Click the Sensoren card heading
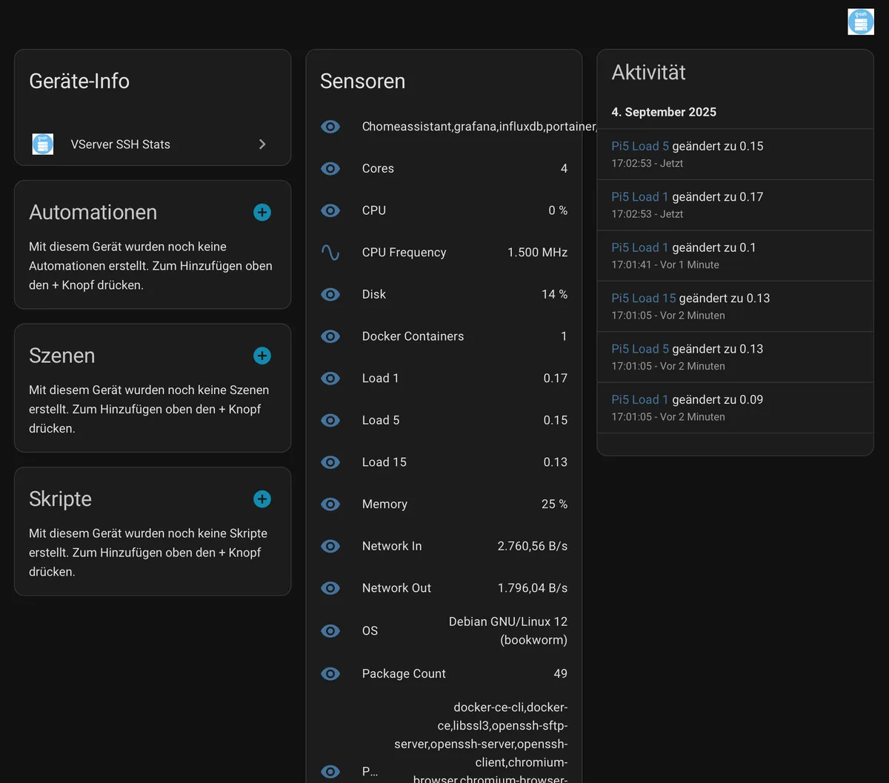 (363, 81)
